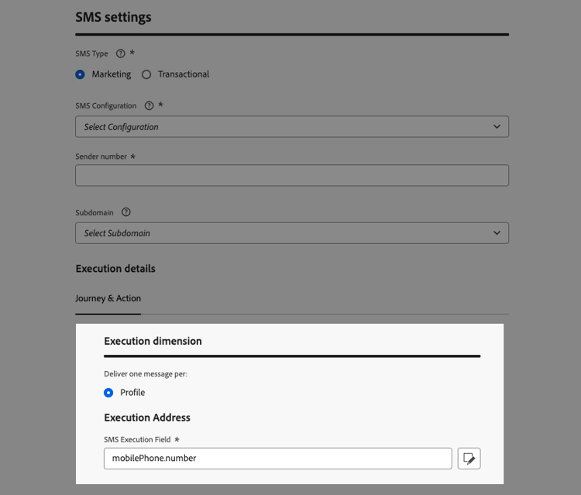Click the Execution dimension section title
The width and height of the screenshot is (581, 495).
[153, 341]
